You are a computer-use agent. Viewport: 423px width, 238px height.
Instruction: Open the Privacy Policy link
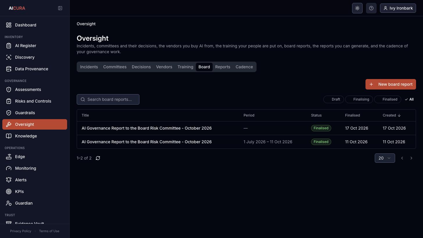(x=21, y=231)
